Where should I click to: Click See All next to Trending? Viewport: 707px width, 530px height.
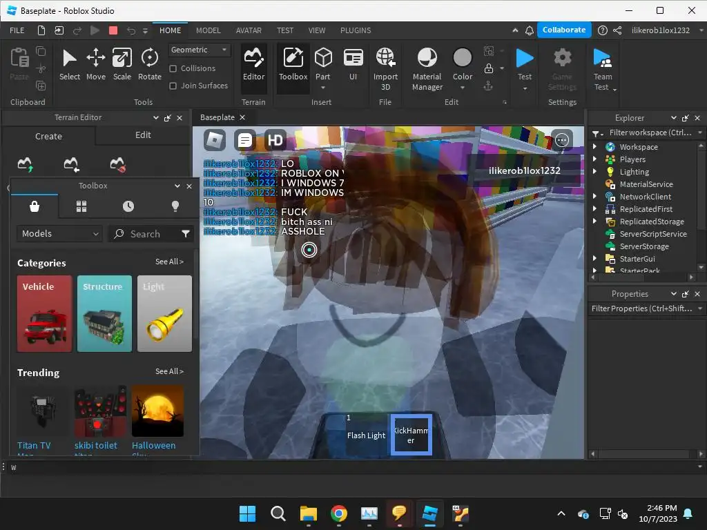[x=169, y=371]
